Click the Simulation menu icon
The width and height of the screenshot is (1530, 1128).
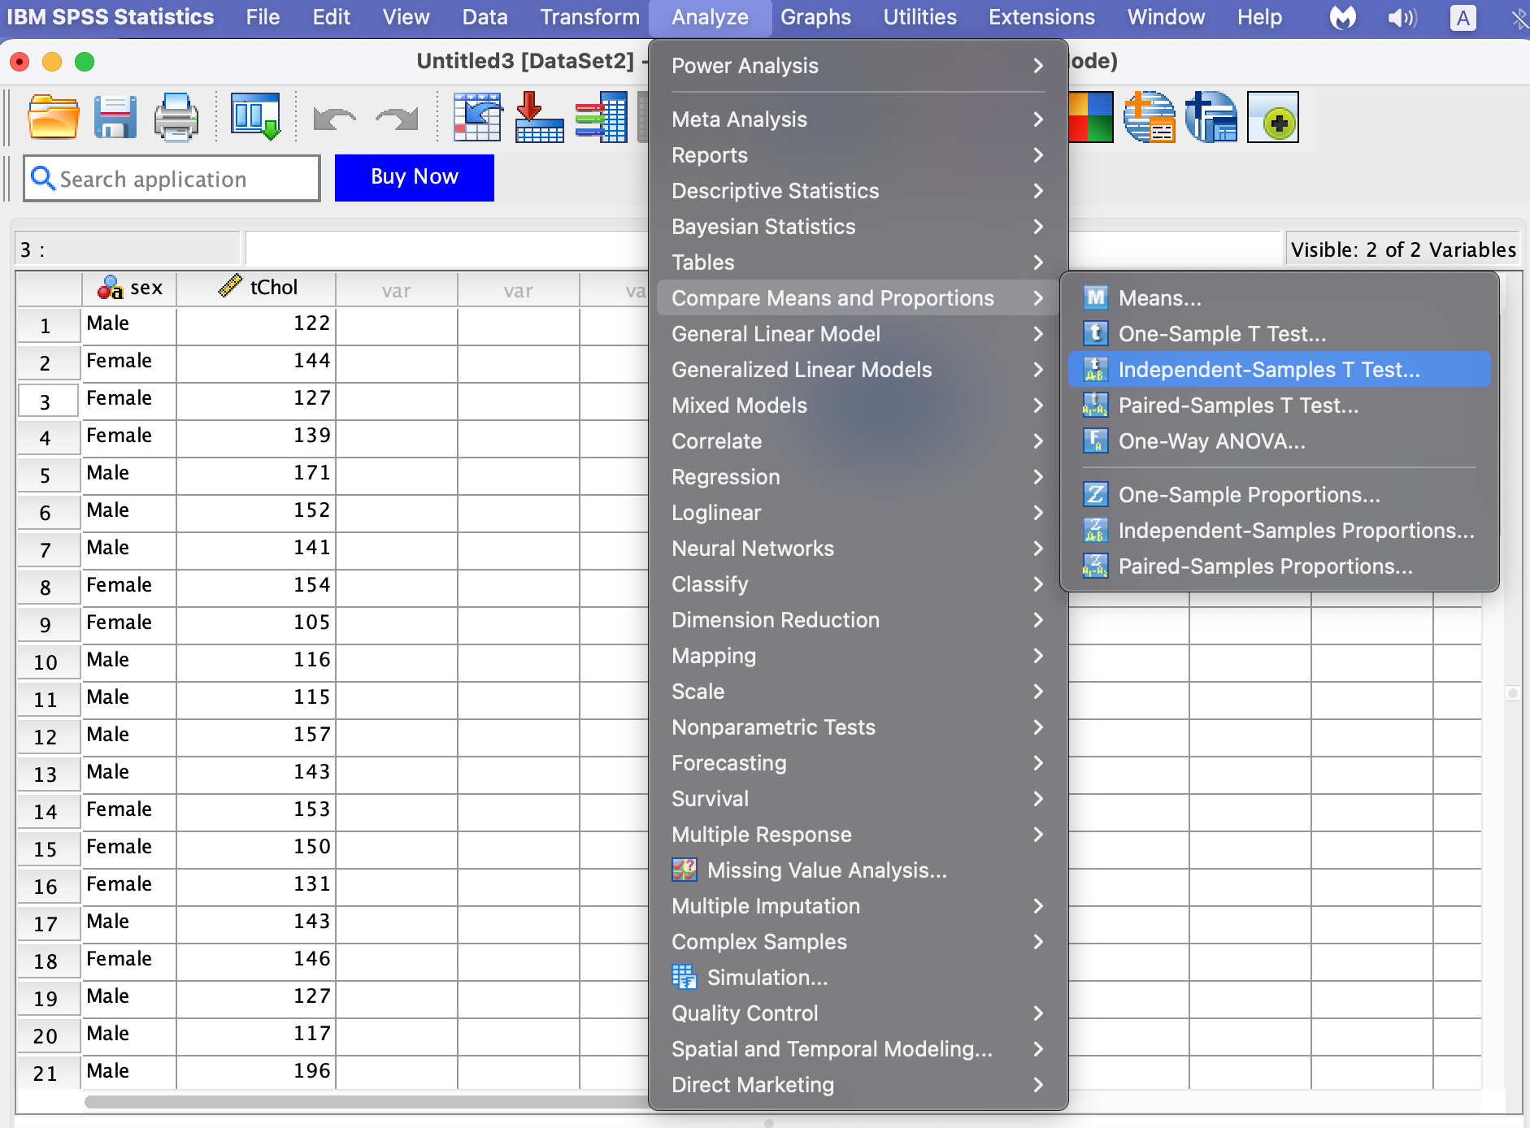click(685, 977)
